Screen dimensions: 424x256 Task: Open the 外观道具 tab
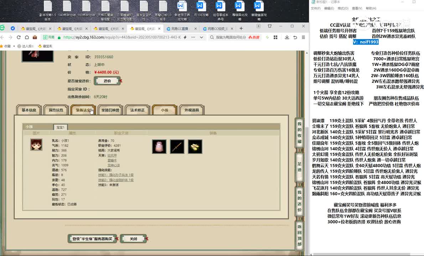click(192, 110)
